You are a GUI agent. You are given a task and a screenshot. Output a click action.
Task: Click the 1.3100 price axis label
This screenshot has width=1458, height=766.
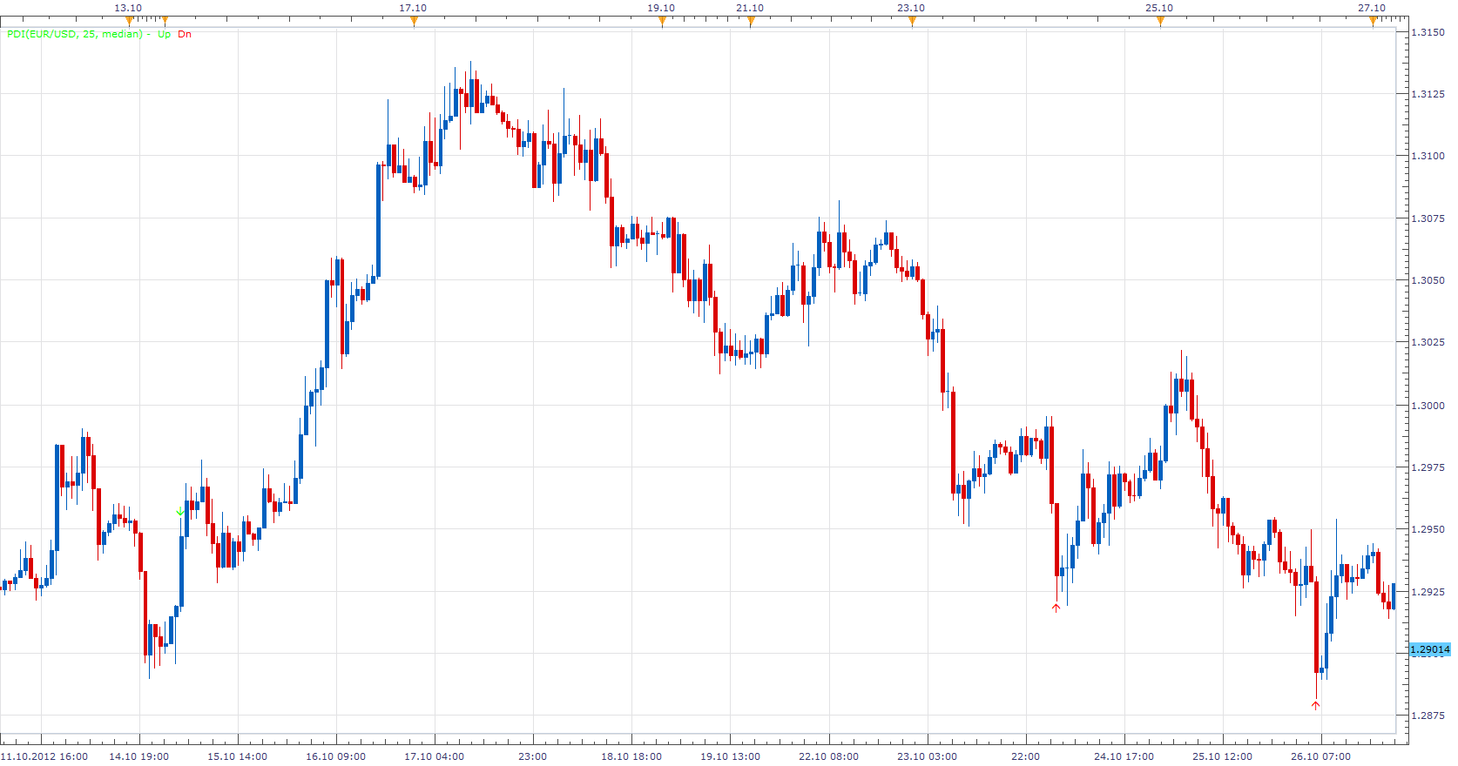click(1428, 156)
